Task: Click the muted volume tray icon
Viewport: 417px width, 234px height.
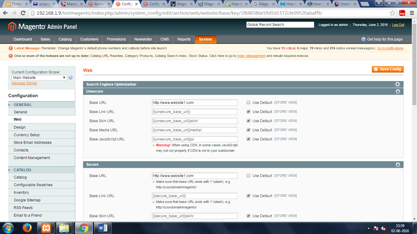Action: 384,228
